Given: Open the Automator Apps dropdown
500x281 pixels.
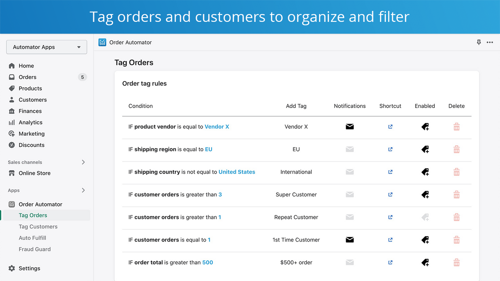Looking at the screenshot, I should pos(46,47).
